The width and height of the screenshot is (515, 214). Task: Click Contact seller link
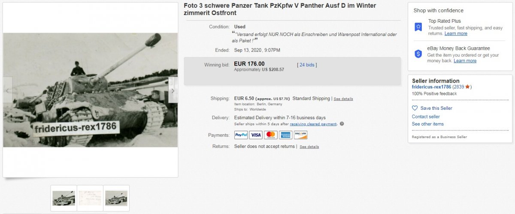[x=426, y=117]
